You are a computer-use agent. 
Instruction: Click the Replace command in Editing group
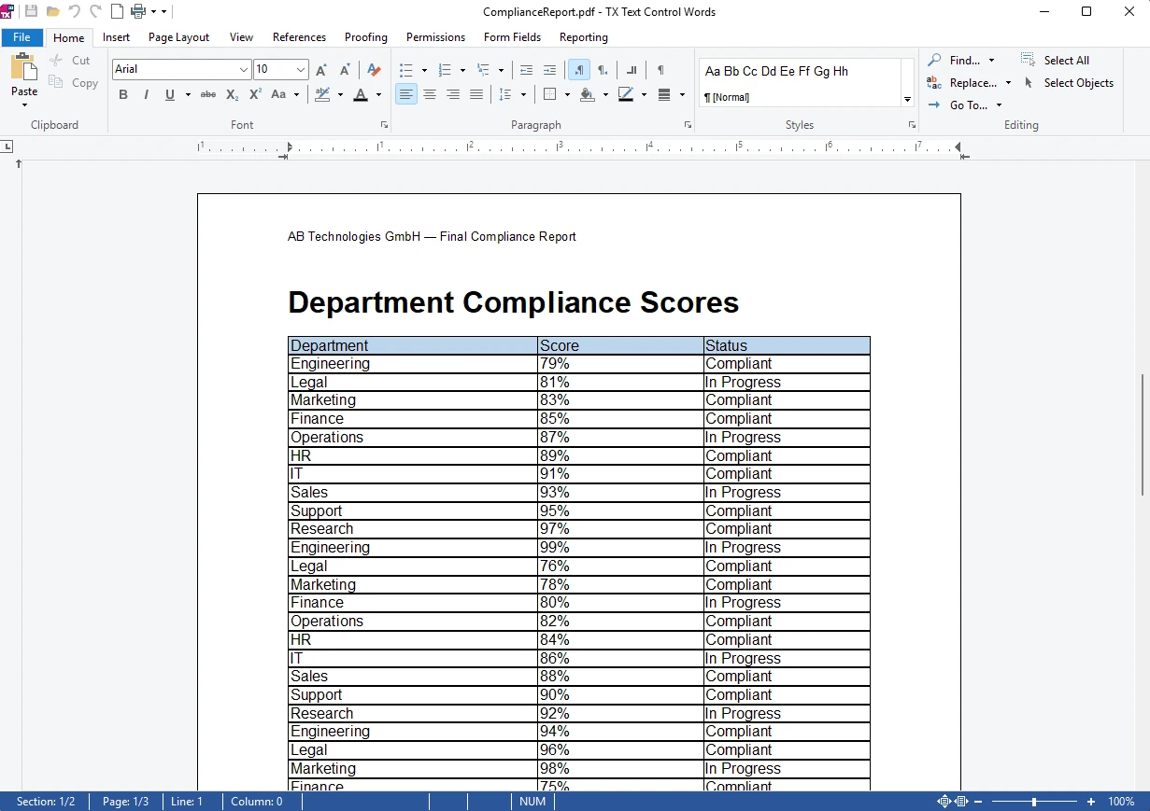[973, 82]
